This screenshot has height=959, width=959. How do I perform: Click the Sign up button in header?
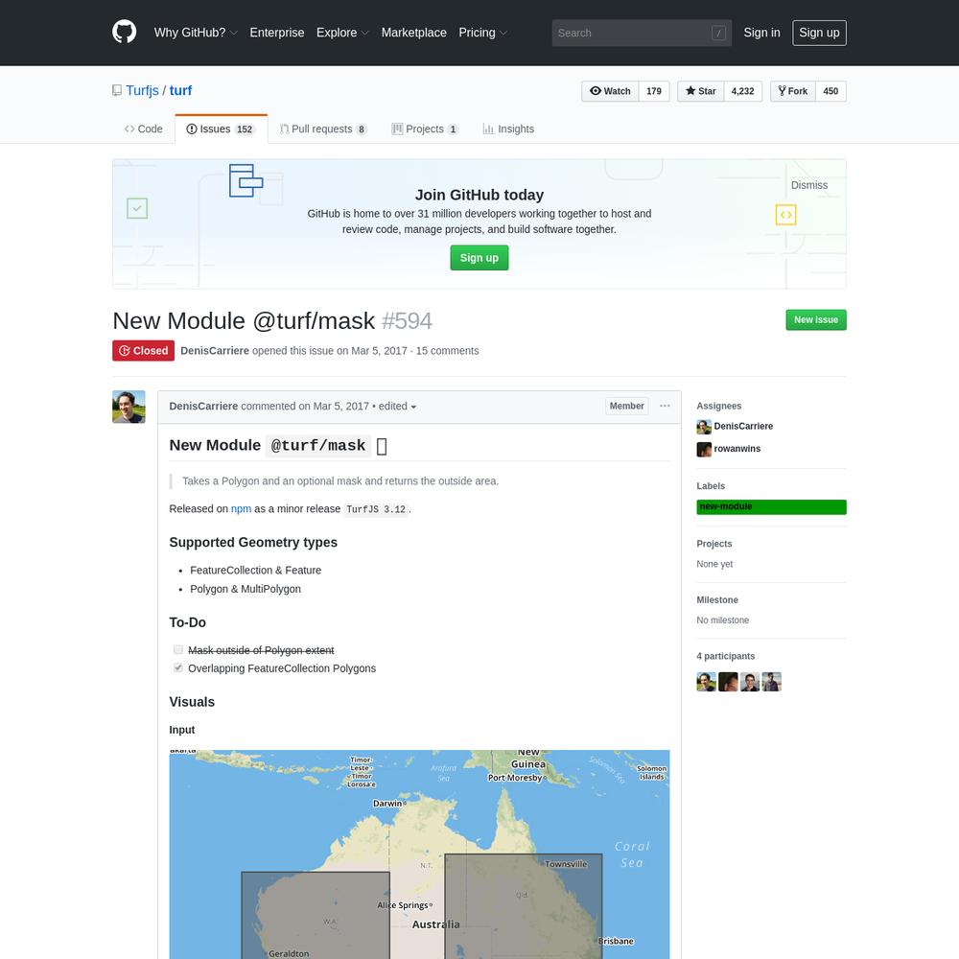coord(820,33)
